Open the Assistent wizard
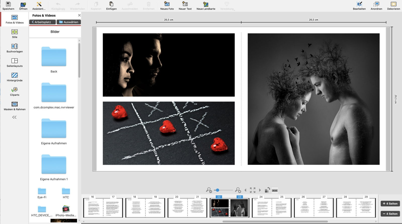This screenshot has width=402, height=224. (39, 6)
